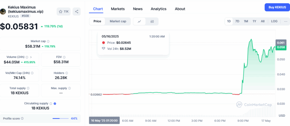
Task: Add KEKIUS to watchlist via star 11K button
Action: click(x=63, y=12)
